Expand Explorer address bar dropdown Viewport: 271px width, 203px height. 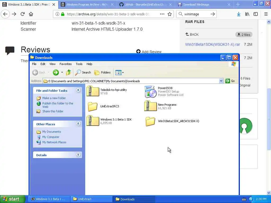coord(221,81)
